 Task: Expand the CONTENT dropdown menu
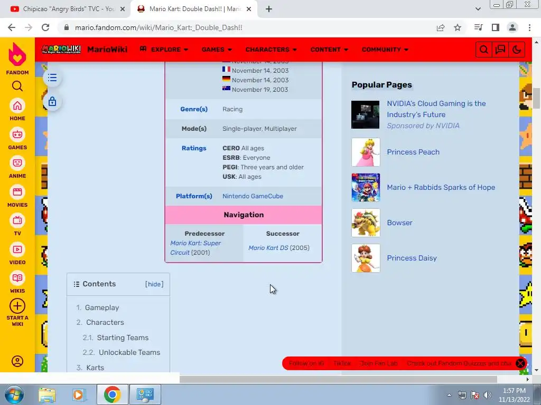tap(329, 50)
